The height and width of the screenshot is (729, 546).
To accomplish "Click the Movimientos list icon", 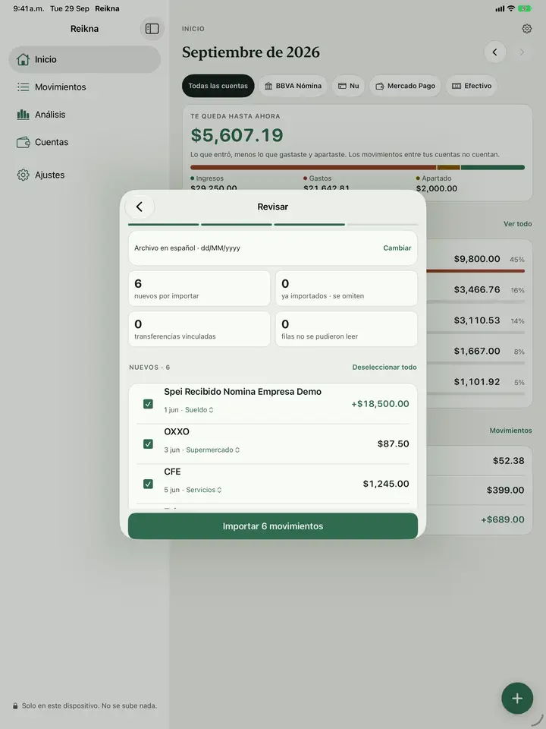I will 23,87.
